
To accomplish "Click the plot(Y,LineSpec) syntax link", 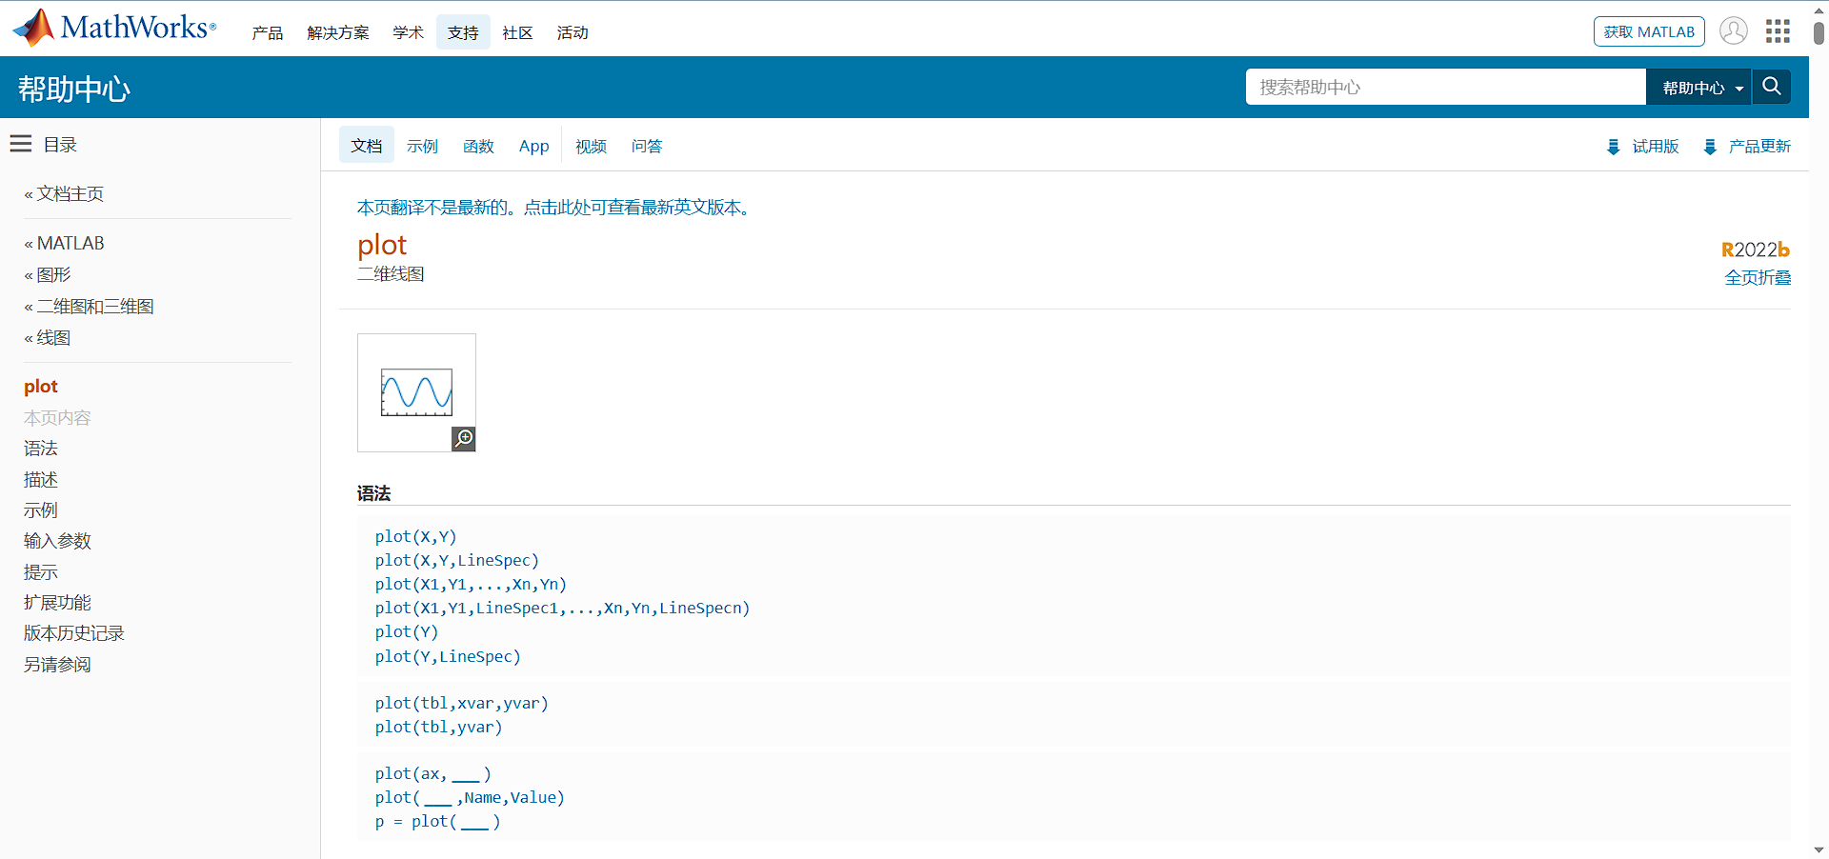I will coord(448,656).
